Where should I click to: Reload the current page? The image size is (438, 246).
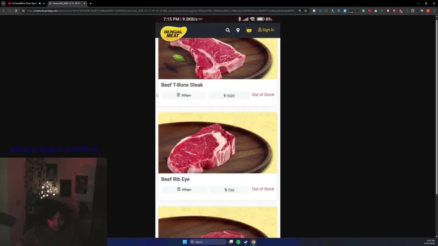(x=16, y=11)
